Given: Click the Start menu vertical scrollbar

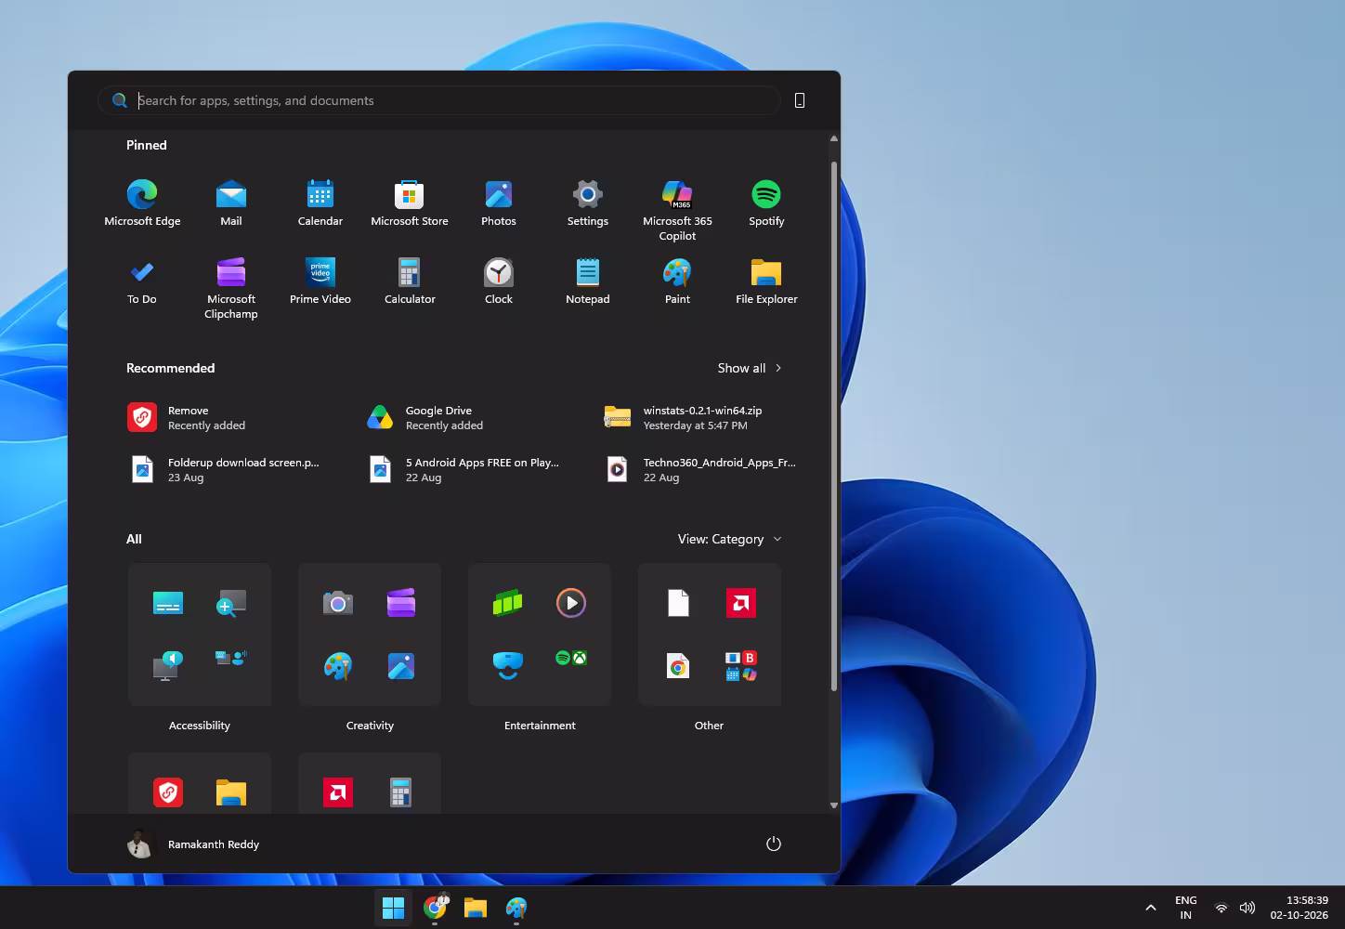Looking at the screenshot, I should point(834,425).
